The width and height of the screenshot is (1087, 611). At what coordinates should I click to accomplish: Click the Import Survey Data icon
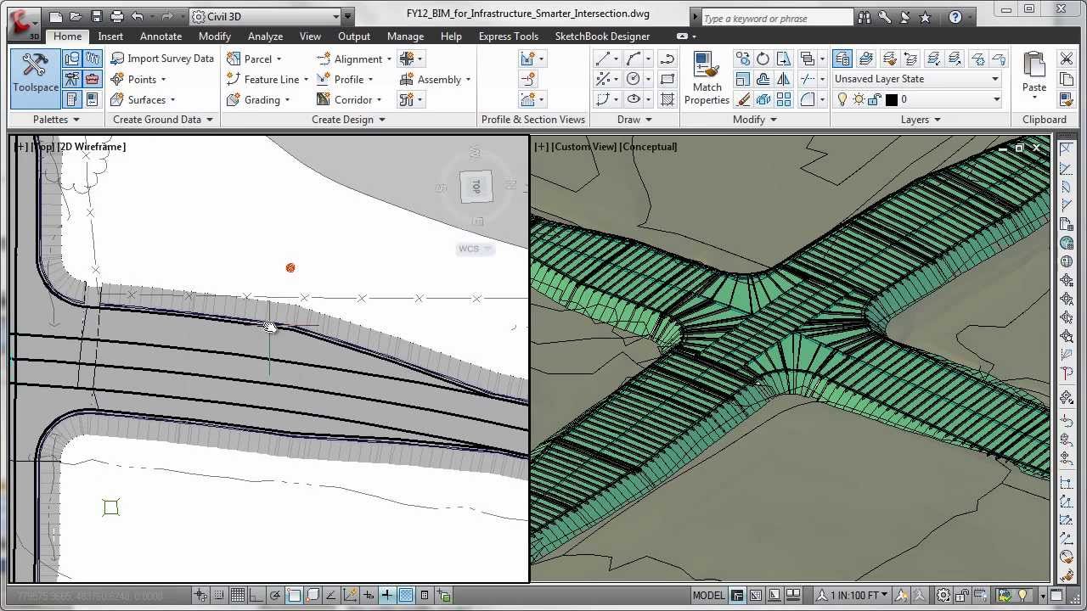(x=118, y=59)
